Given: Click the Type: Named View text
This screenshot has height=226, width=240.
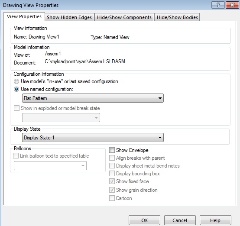Looking at the screenshot, I should 110,37.
